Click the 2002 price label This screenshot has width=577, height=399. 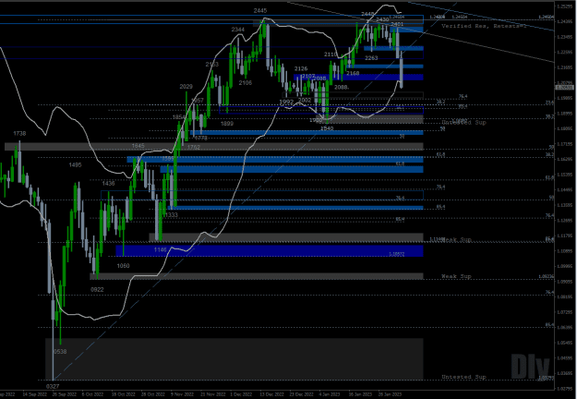305,100
